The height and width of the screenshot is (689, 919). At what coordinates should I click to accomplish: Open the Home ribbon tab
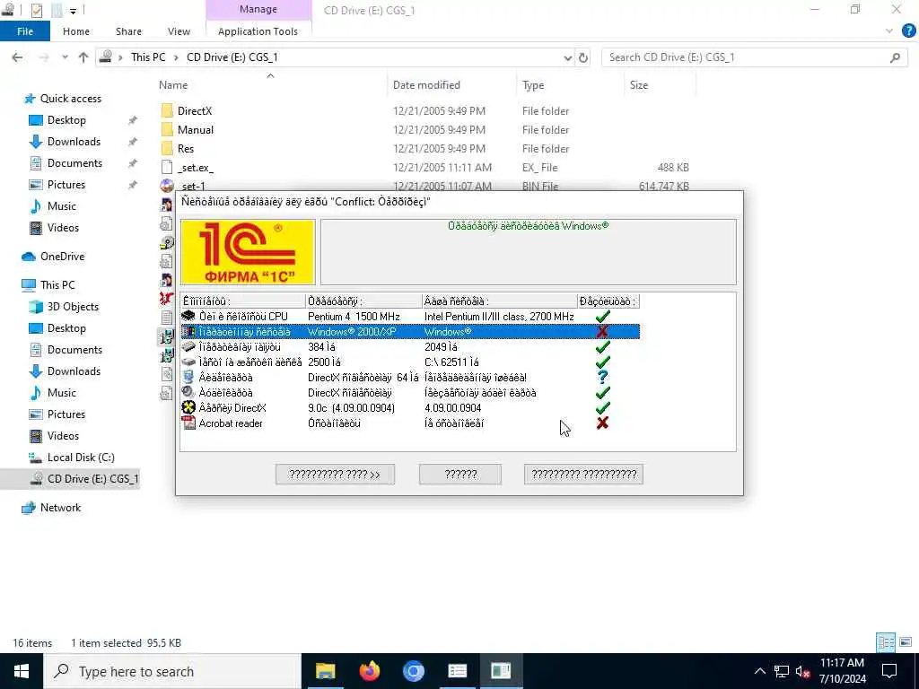click(x=76, y=31)
